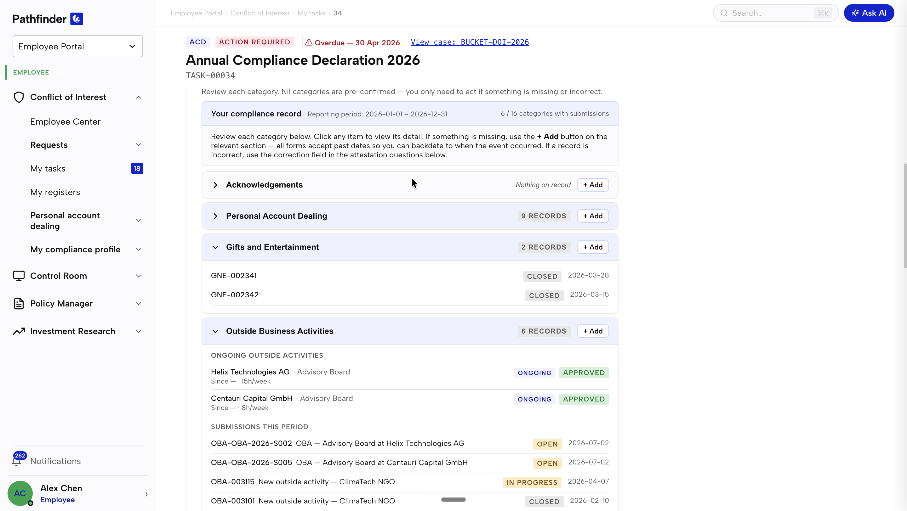
Task: Add an Outside Business Activities record
Action: click(x=593, y=331)
